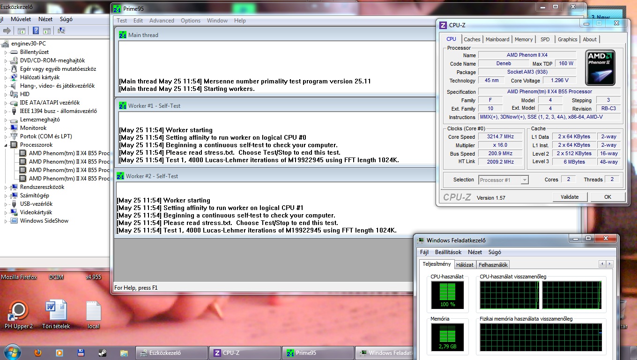Switch to the Graphics tab in CPU-Z
This screenshot has width=637, height=360.
[567, 39]
